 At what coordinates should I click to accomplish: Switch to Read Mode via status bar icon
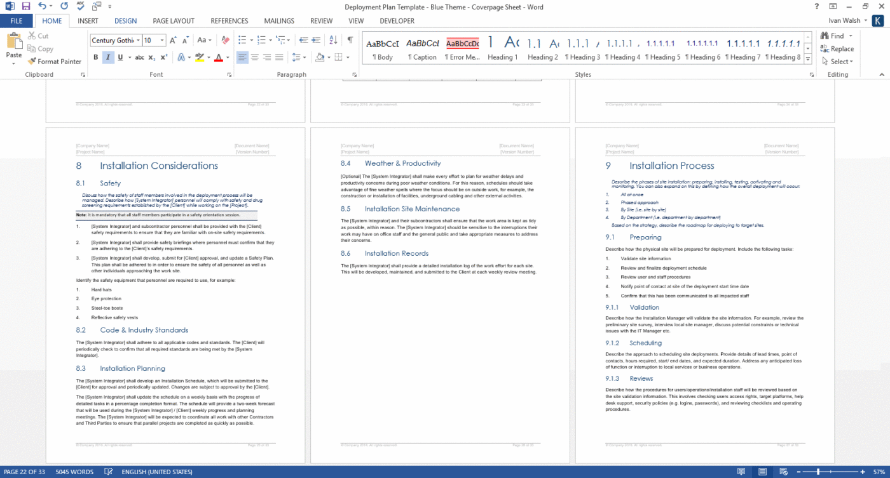(x=741, y=472)
